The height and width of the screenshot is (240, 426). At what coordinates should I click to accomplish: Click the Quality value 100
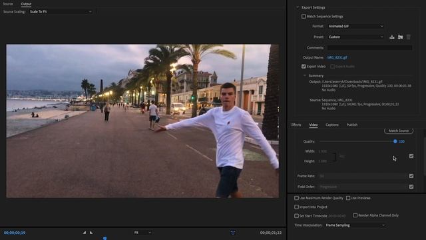[x=401, y=141]
